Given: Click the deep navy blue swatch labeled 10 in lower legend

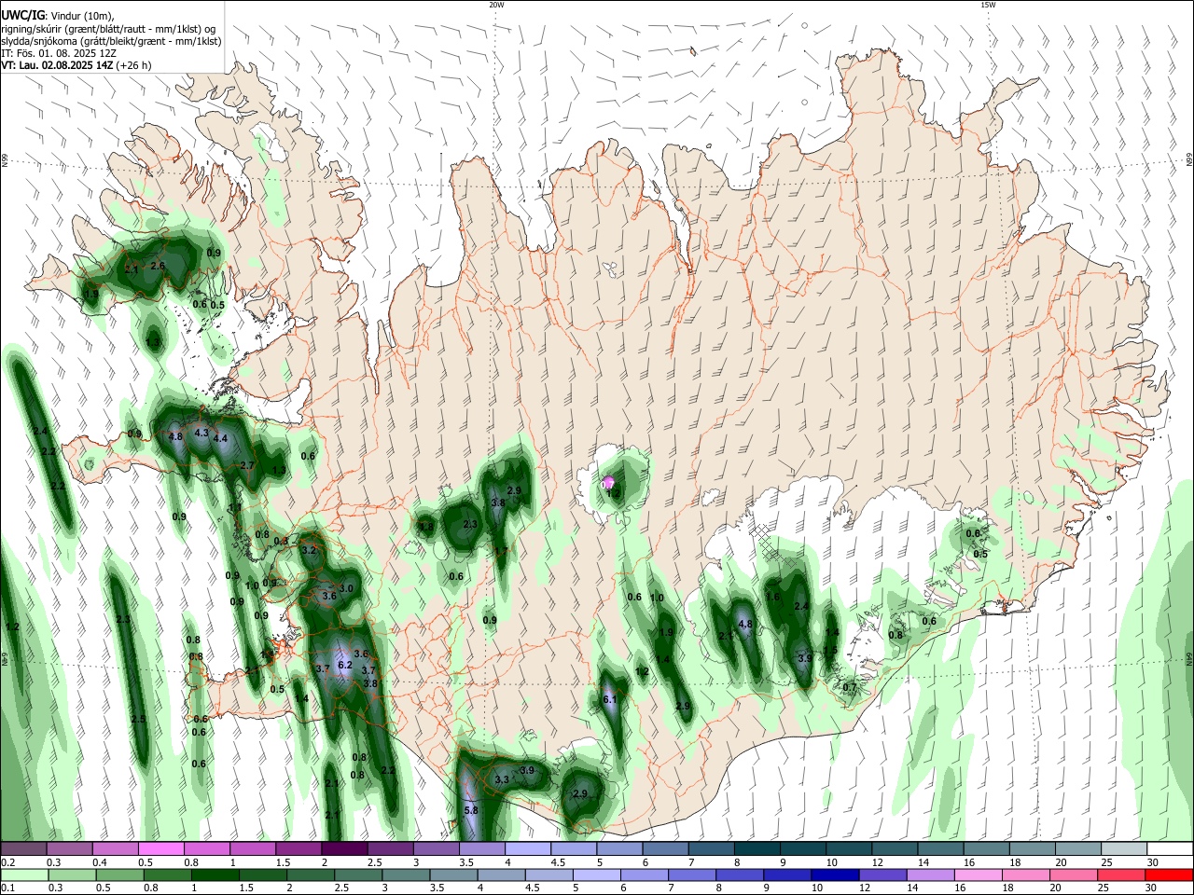Looking at the screenshot, I should [834, 874].
